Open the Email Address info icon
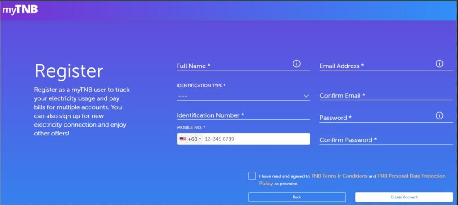The width and height of the screenshot is (458, 205). tap(439, 64)
